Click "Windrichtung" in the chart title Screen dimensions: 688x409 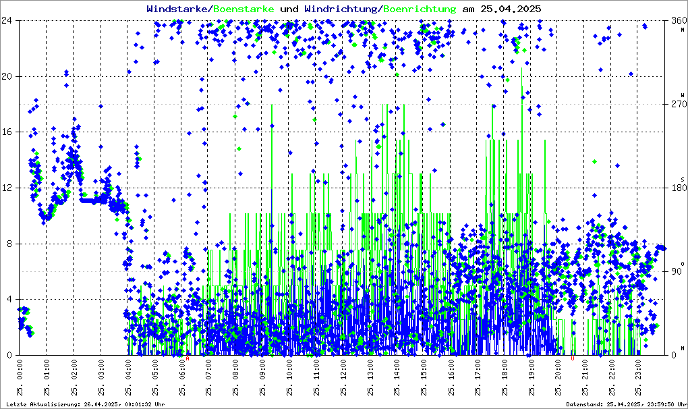(x=341, y=9)
